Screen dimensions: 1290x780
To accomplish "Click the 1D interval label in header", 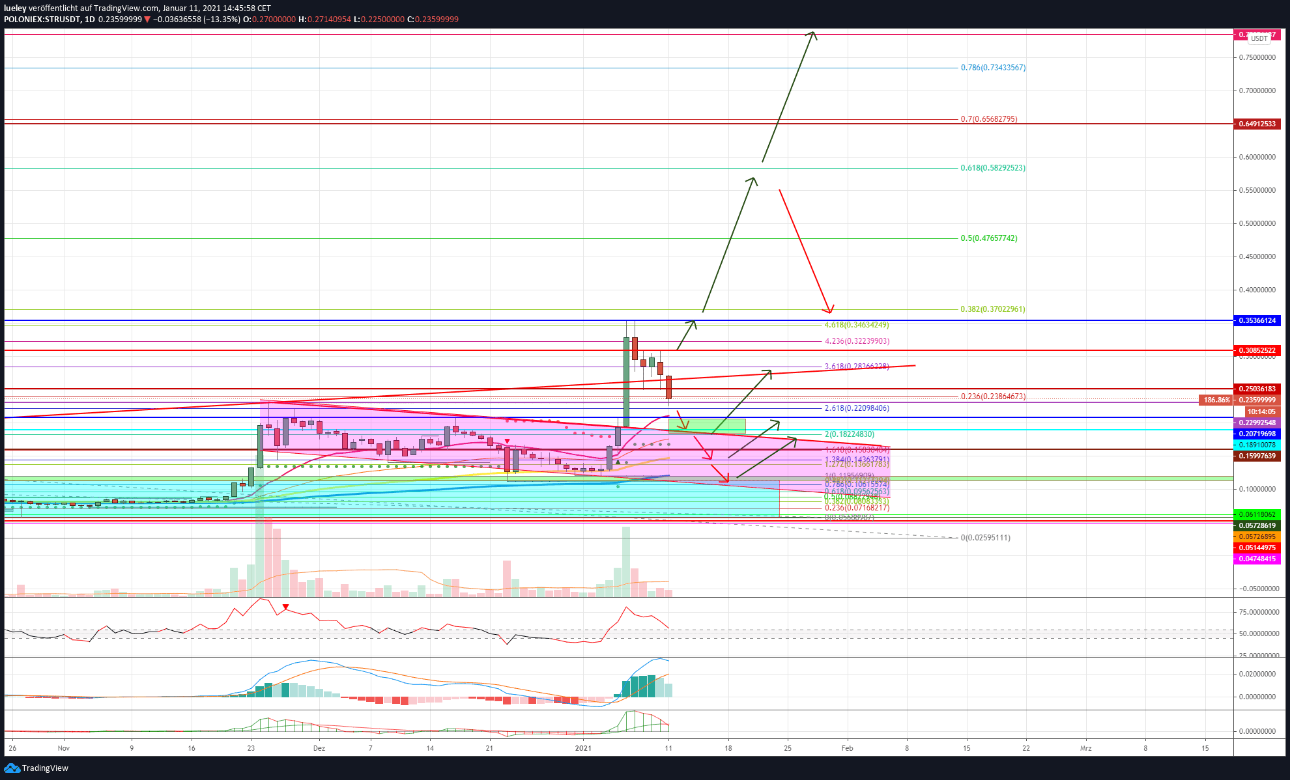I will click(x=90, y=20).
